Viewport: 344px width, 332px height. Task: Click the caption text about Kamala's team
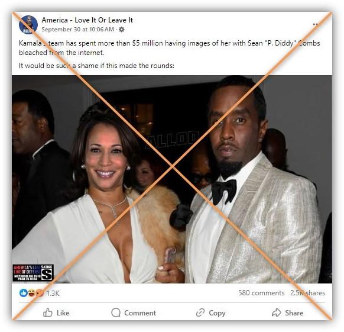click(170, 48)
